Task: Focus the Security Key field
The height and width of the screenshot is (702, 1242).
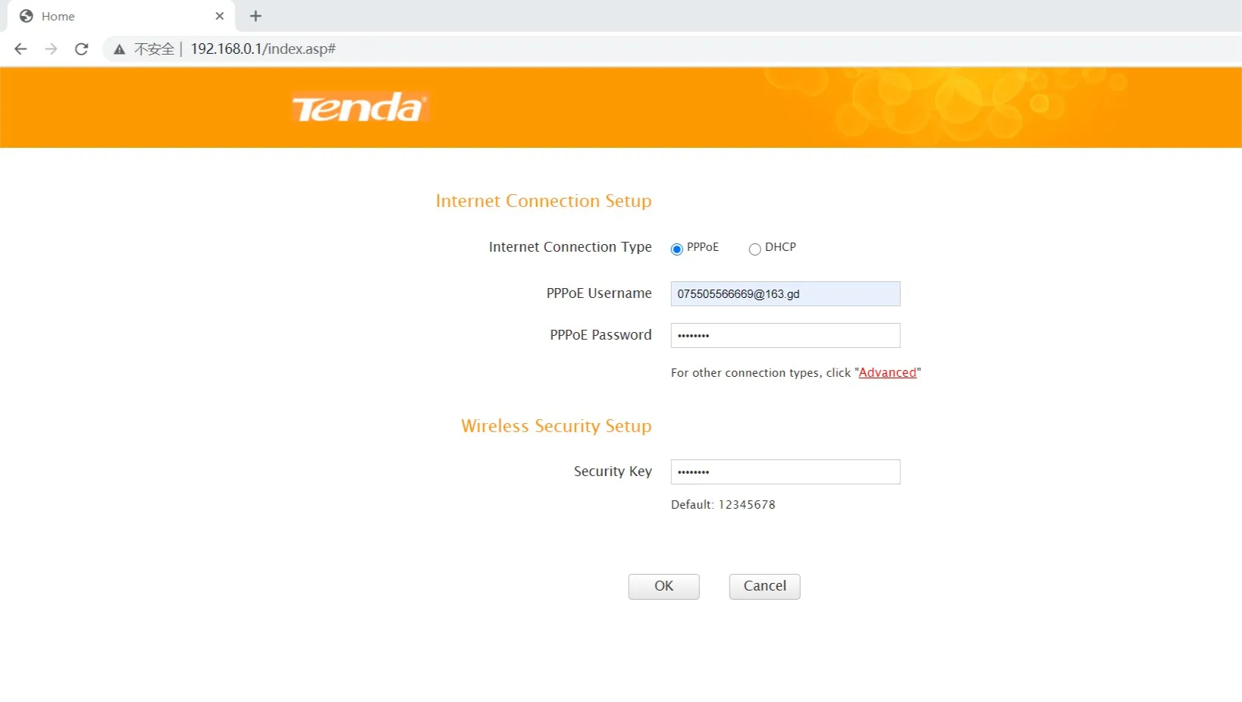Action: (786, 472)
